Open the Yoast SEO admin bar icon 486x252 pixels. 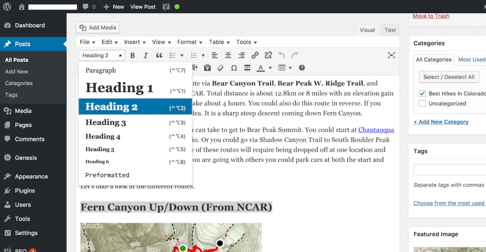(166, 7)
